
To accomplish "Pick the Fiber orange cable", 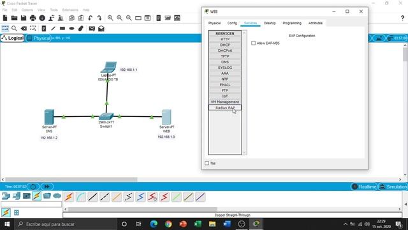I will 117,197.
